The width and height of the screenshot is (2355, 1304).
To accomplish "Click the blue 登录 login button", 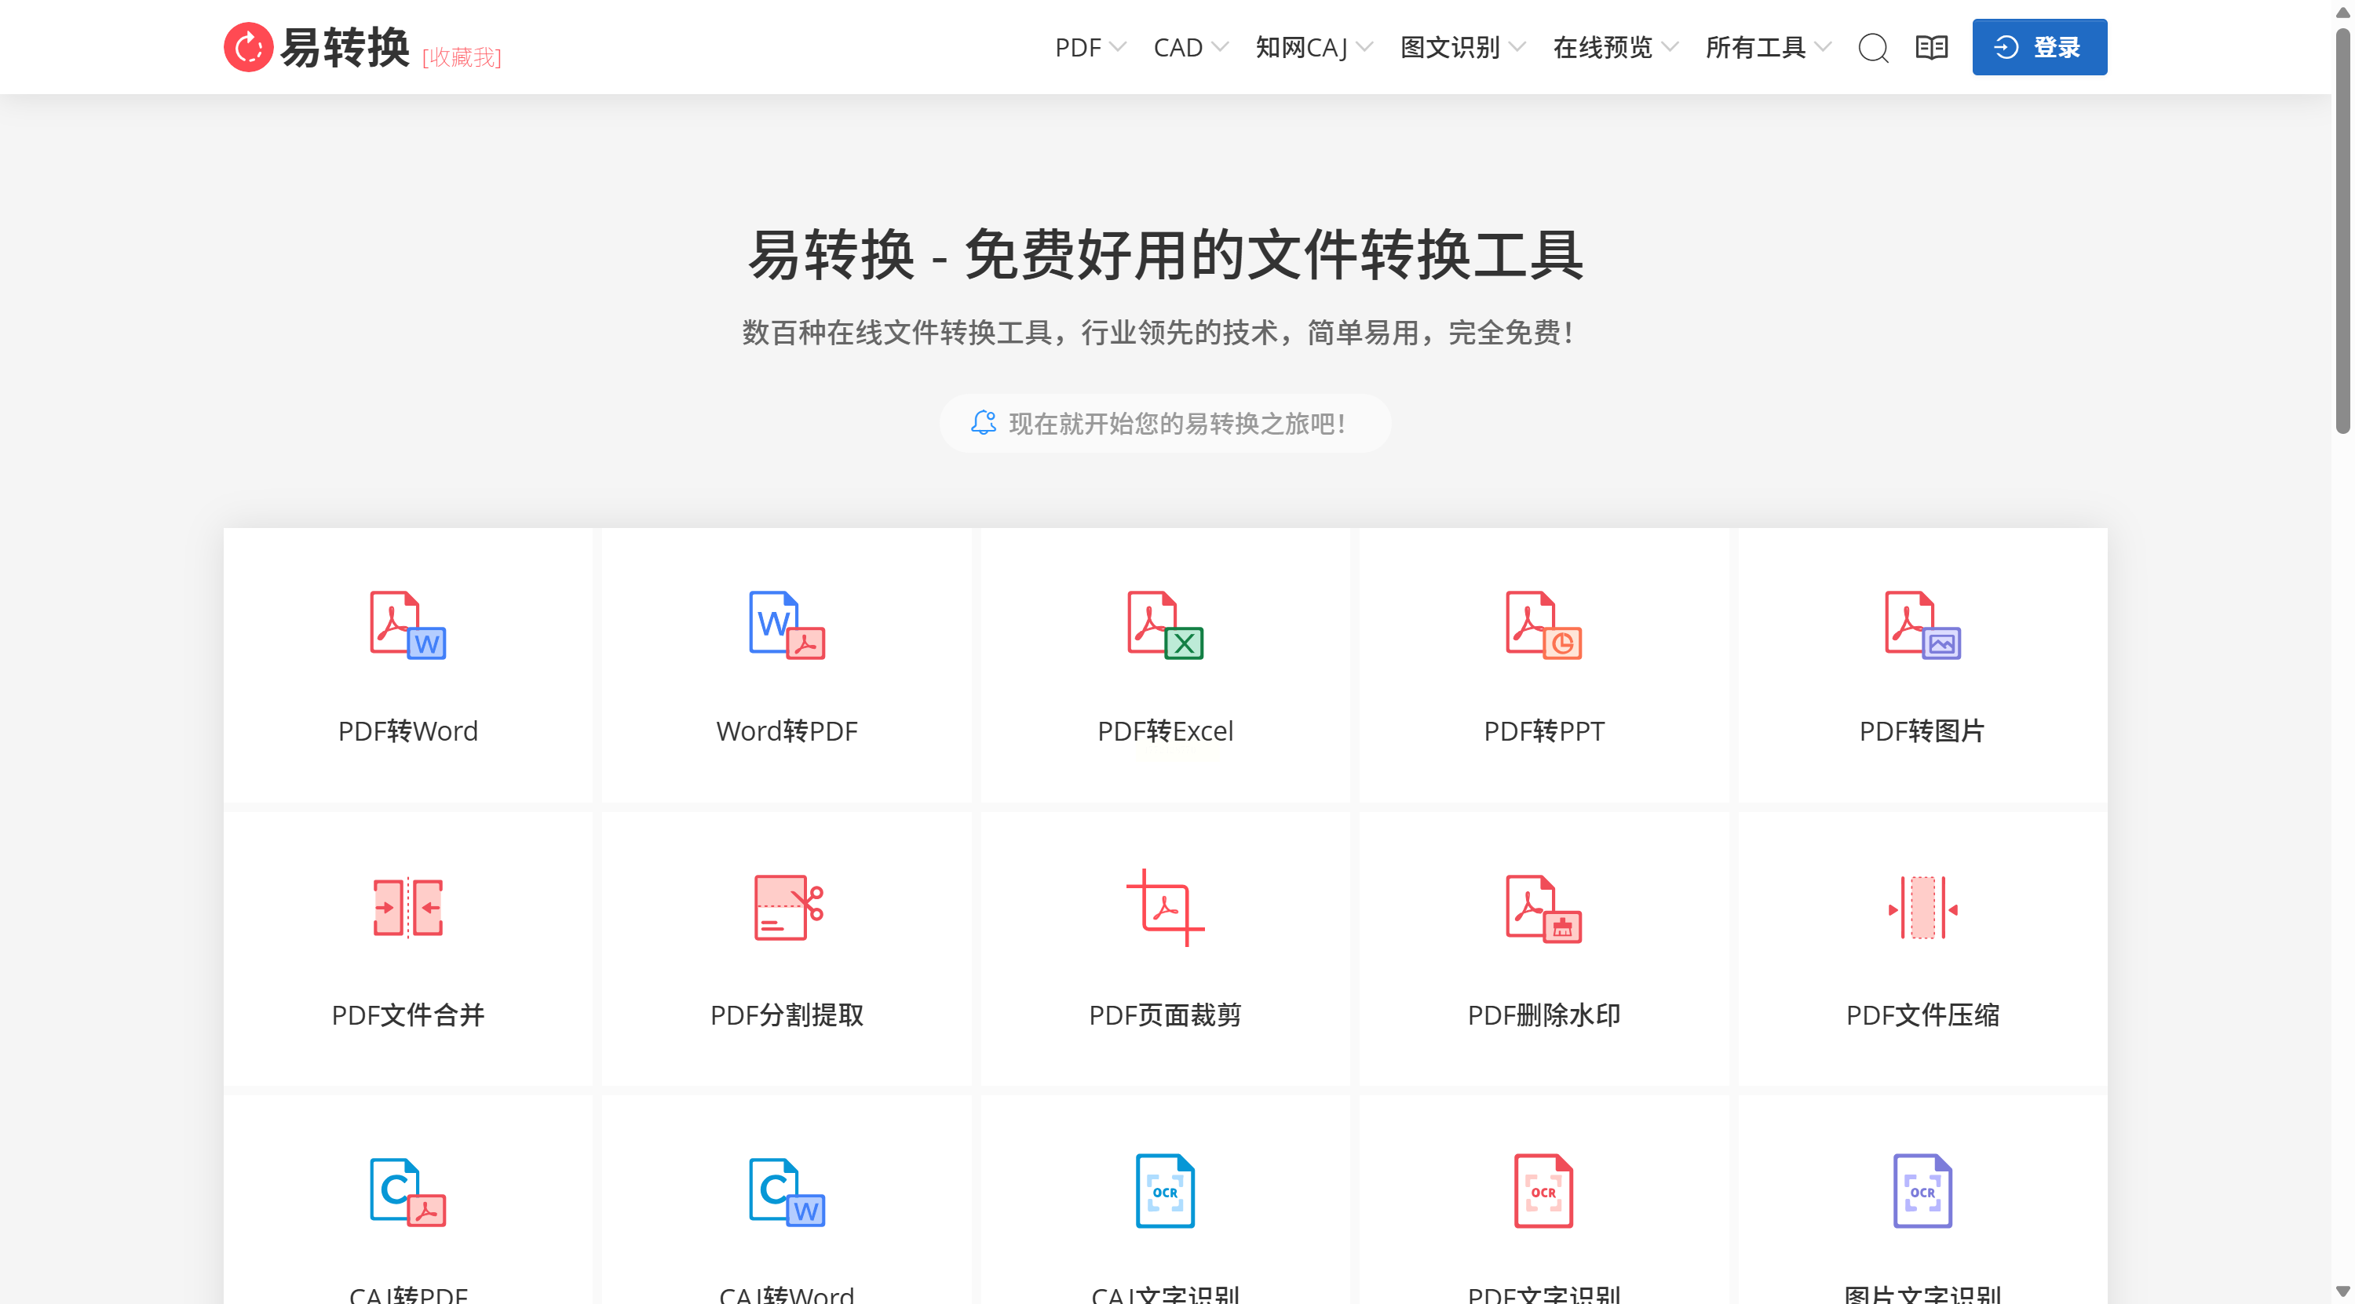I will (x=2039, y=48).
